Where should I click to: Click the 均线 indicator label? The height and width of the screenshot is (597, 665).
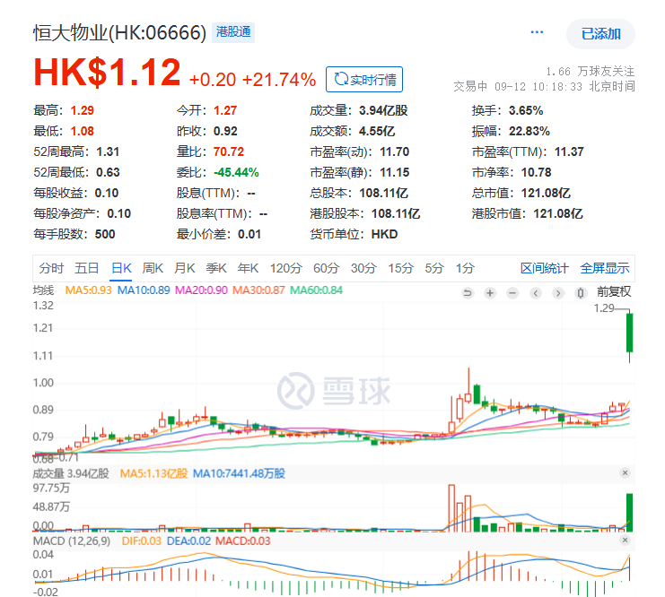click(43, 290)
